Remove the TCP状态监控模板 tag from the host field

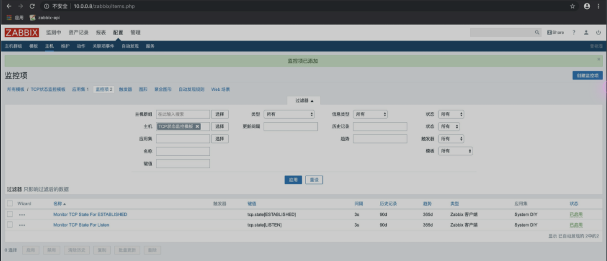click(x=197, y=126)
